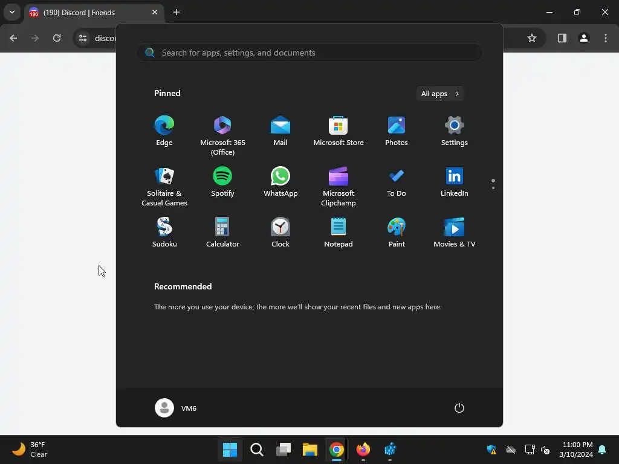Show All apps list
The width and height of the screenshot is (619, 464).
[440, 94]
